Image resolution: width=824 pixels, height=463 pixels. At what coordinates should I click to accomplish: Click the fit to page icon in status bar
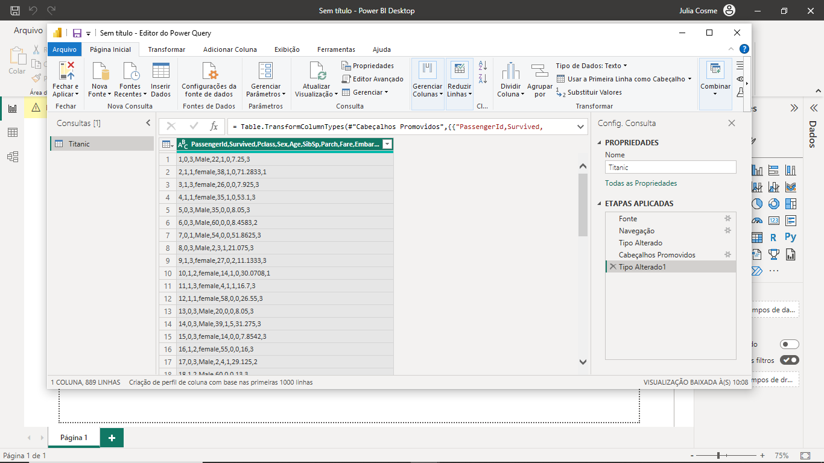(x=805, y=456)
